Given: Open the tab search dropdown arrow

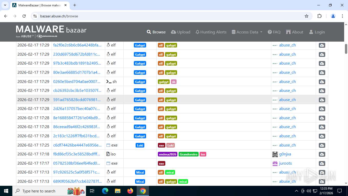Looking at the screenshot, I should [x=5, y=5].
